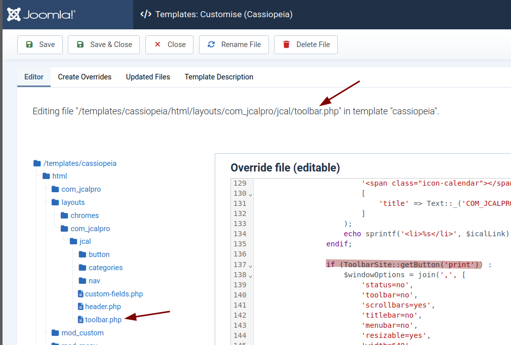Open the jcal folder link
Viewport: 511px width, 345px height.
85,241
